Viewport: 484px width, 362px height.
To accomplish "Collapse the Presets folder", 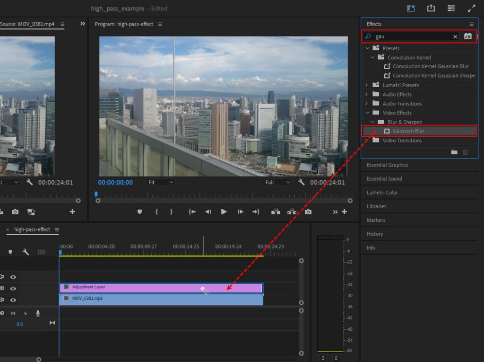I will pos(367,48).
